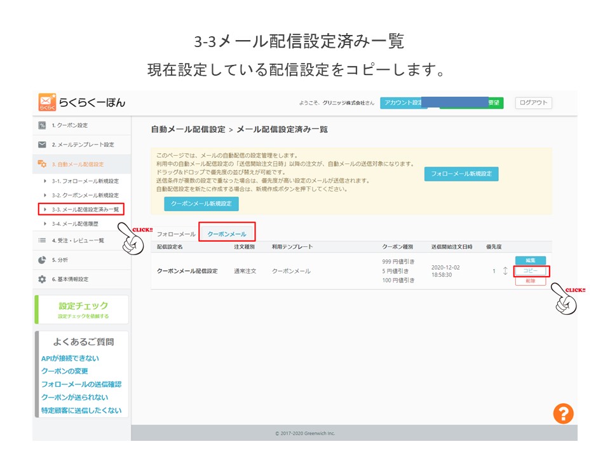The height and width of the screenshot is (458, 610).
Task: Click the percent icon beside クーポン設定
Action: pos(42,125)
